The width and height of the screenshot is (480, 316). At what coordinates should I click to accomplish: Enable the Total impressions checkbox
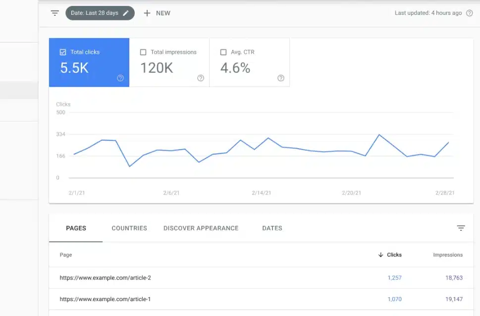[x=143, y=52]
